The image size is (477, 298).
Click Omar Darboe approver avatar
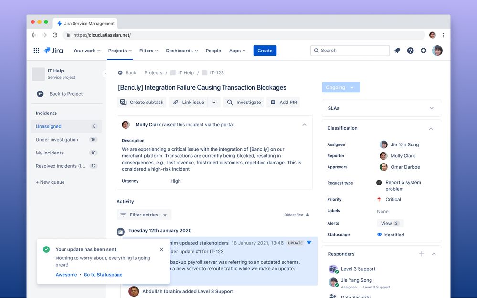click(x=383, y=167)
